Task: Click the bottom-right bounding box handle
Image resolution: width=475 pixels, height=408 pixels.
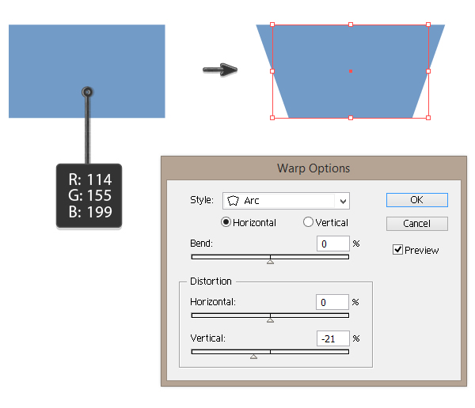Action: pos(428,118)
